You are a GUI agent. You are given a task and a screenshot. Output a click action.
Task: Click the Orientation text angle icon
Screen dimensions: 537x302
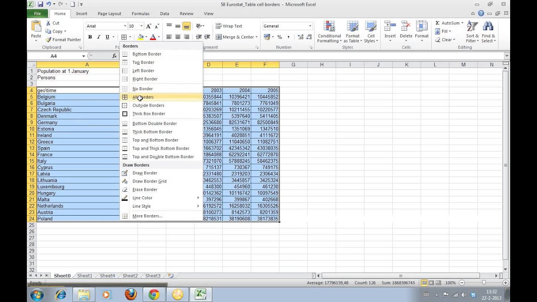point(199,26)
